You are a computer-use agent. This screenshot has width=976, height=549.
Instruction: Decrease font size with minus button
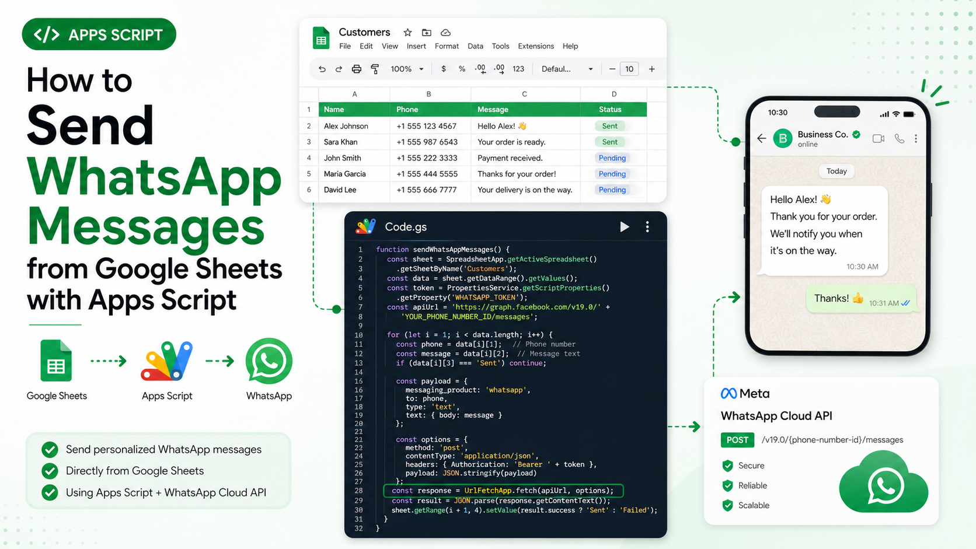(x=612, y=69)
